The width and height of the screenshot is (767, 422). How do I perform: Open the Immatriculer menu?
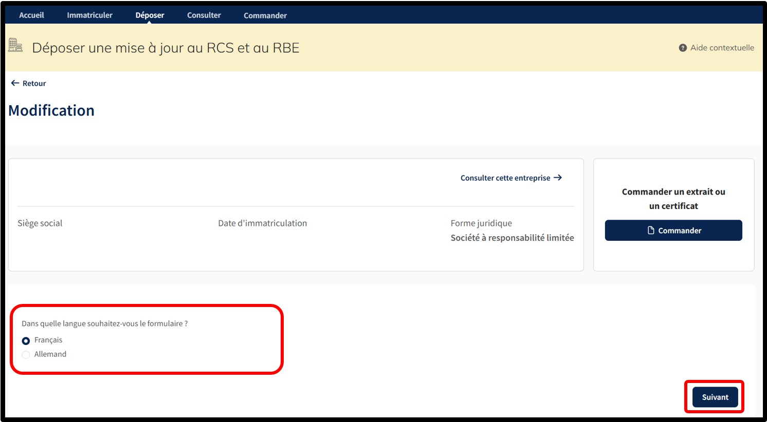coord(89,15)
